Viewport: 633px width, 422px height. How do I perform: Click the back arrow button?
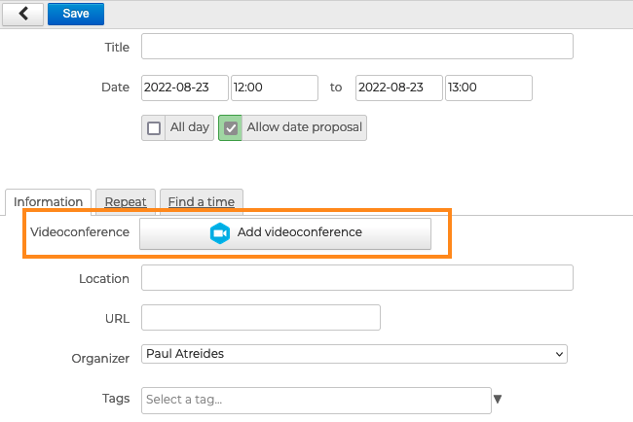coord(23,14)
